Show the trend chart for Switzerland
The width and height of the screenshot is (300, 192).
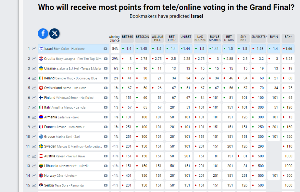(34, 88)
